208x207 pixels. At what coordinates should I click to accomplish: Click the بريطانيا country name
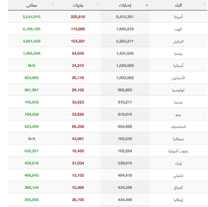coord(178,139)
